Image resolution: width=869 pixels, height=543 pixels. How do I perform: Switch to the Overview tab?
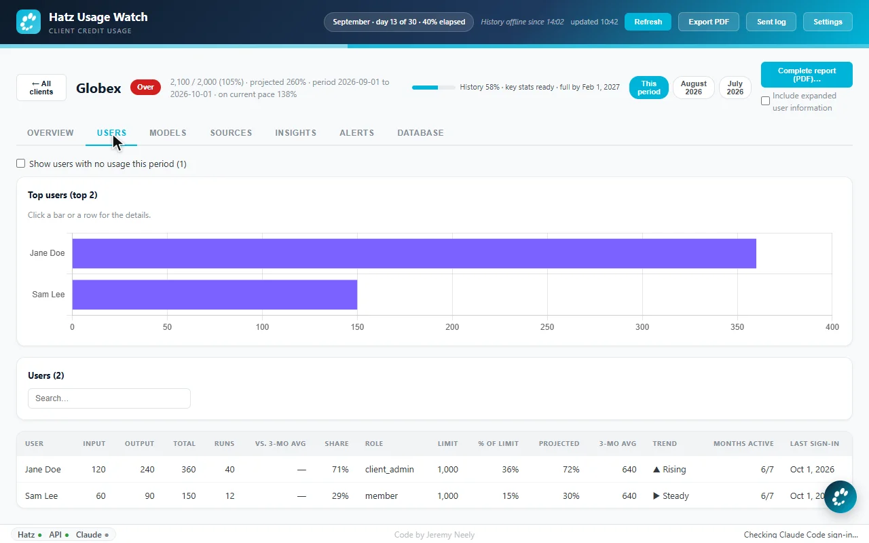[50, 133]
